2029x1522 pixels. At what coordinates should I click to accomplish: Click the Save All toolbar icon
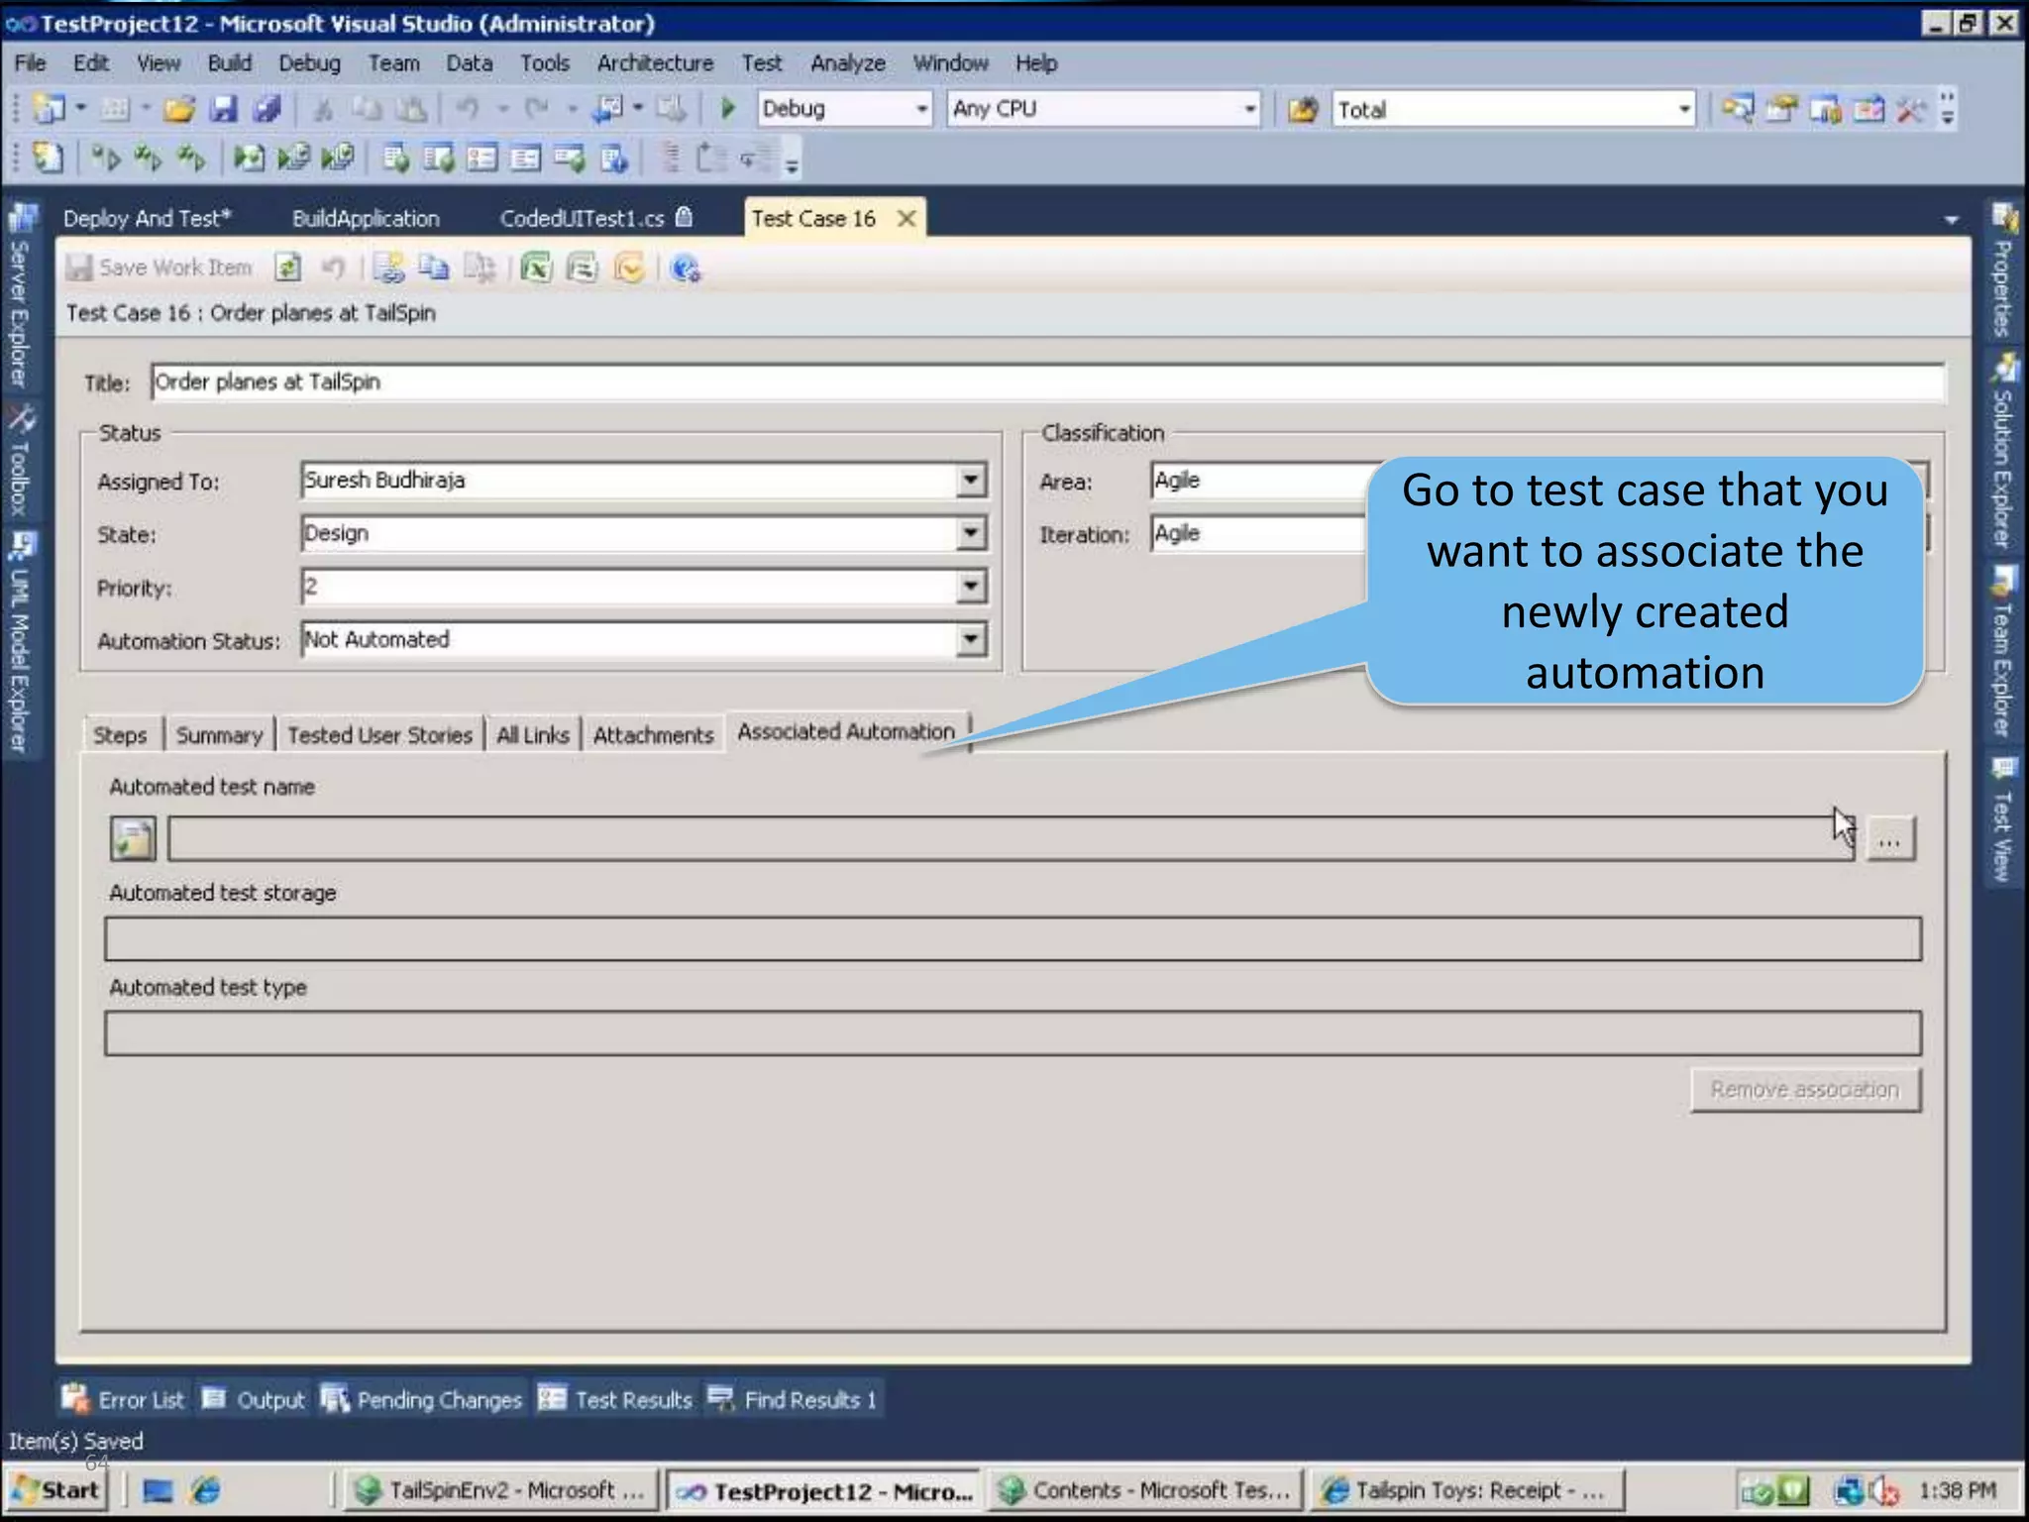[x=267, y=109]
